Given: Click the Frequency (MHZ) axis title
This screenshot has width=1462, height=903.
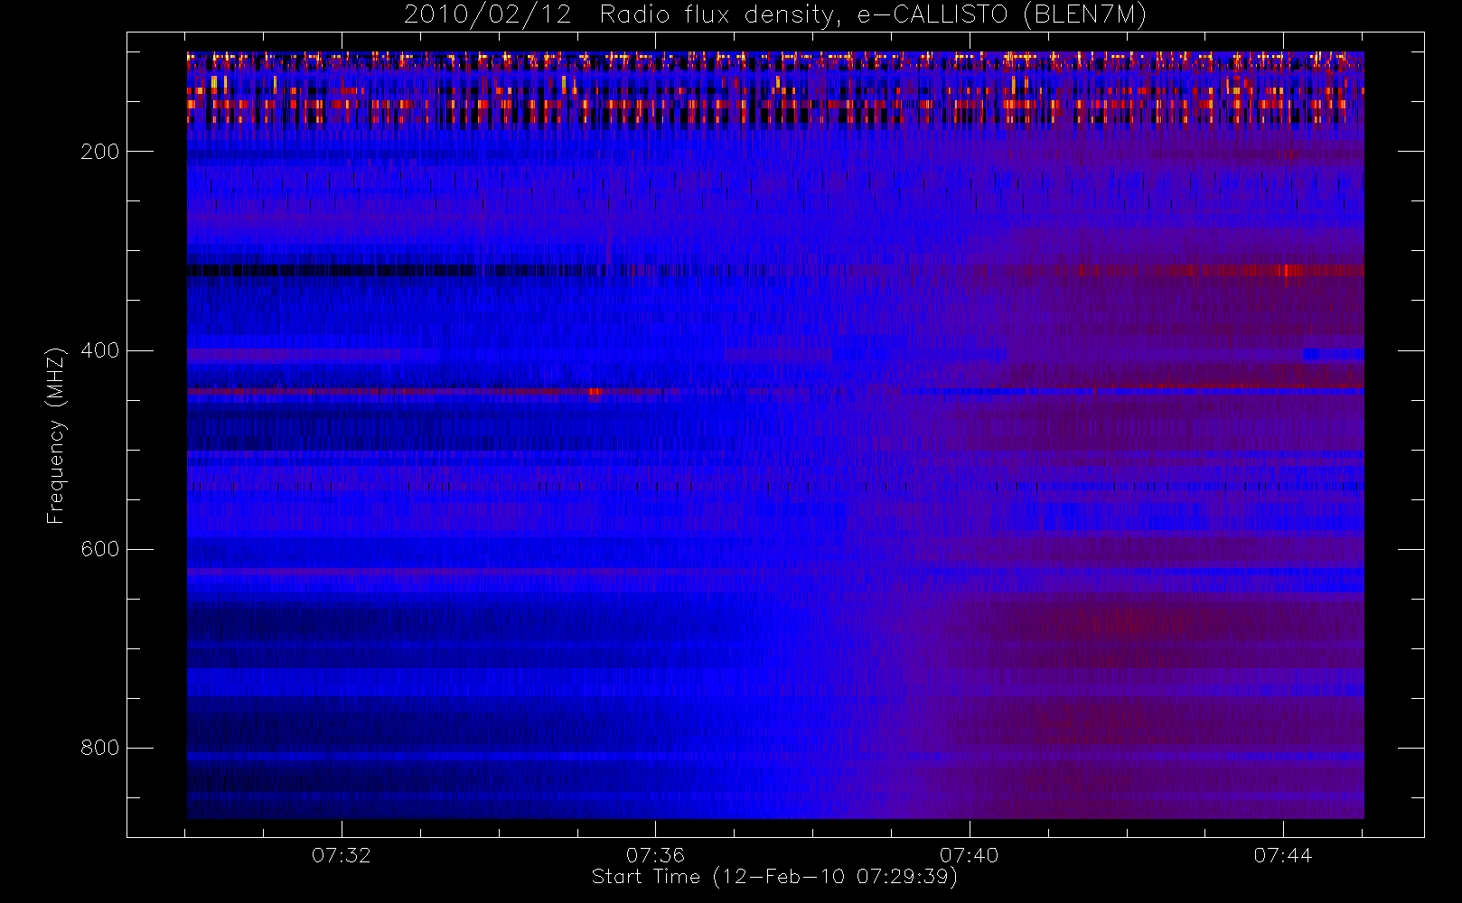Looking at the screenshot, I should point(56,435).
